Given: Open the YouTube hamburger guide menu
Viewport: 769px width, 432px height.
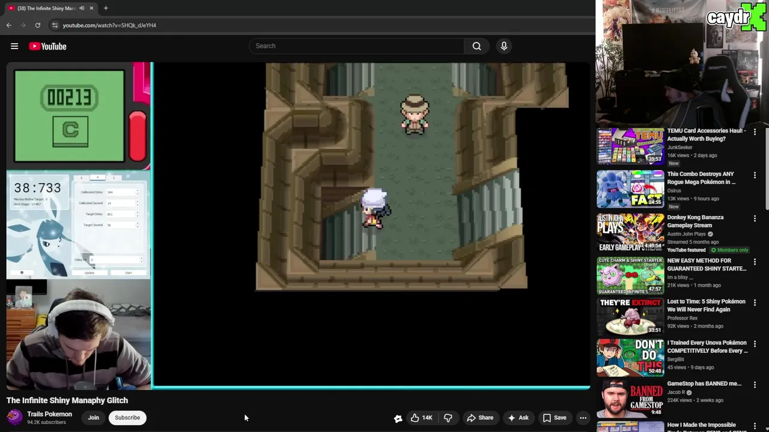Looking at the screenshot, I should (x=14, y=46).
